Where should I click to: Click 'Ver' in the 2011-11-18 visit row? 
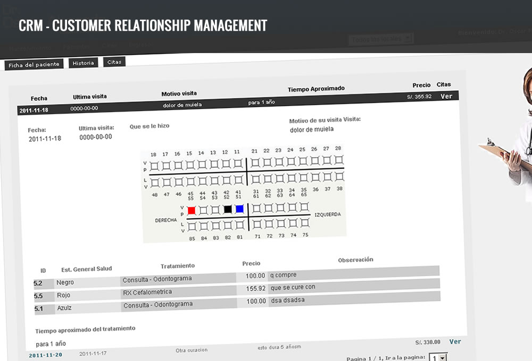(446, 97)
